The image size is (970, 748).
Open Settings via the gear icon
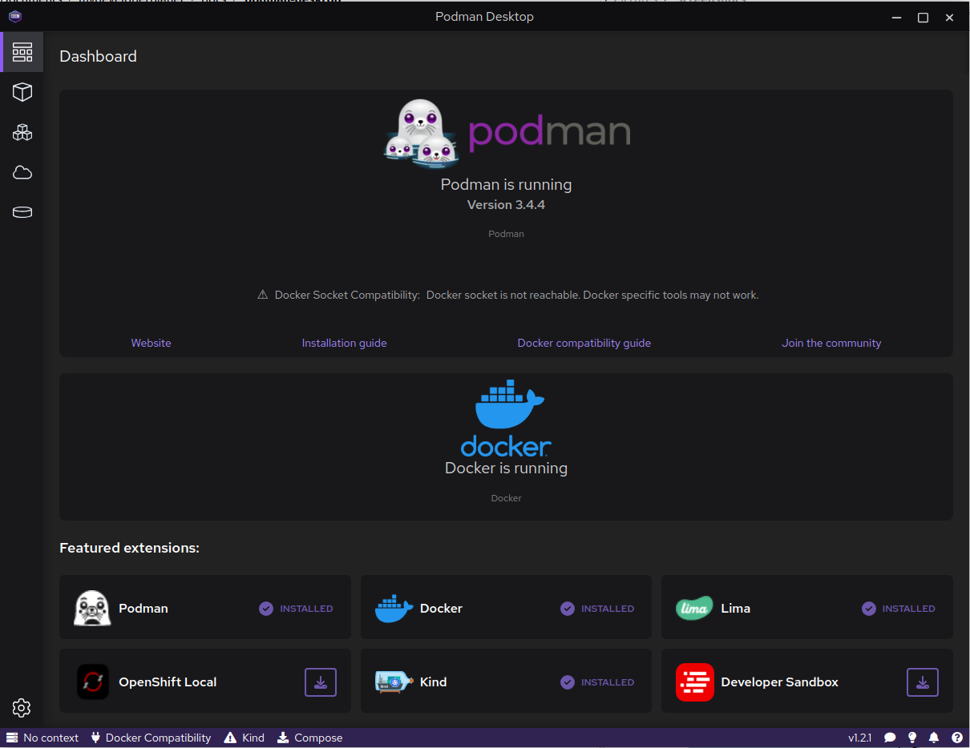coord(22,708)
